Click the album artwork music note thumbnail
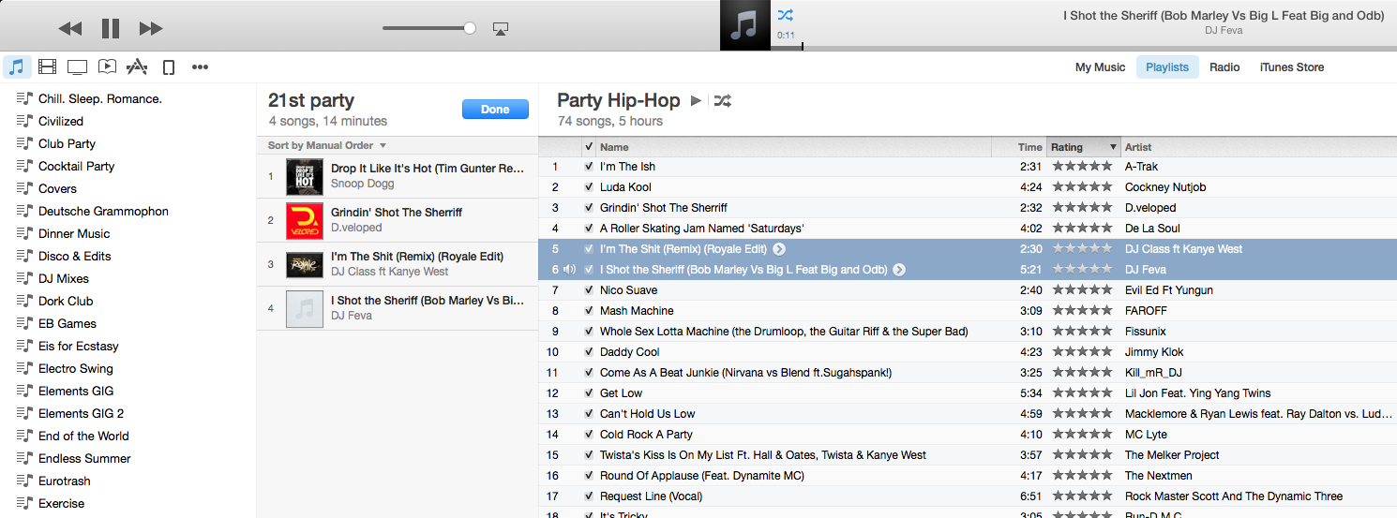This screenshot has width=1397, height=518. click(744, 25)
